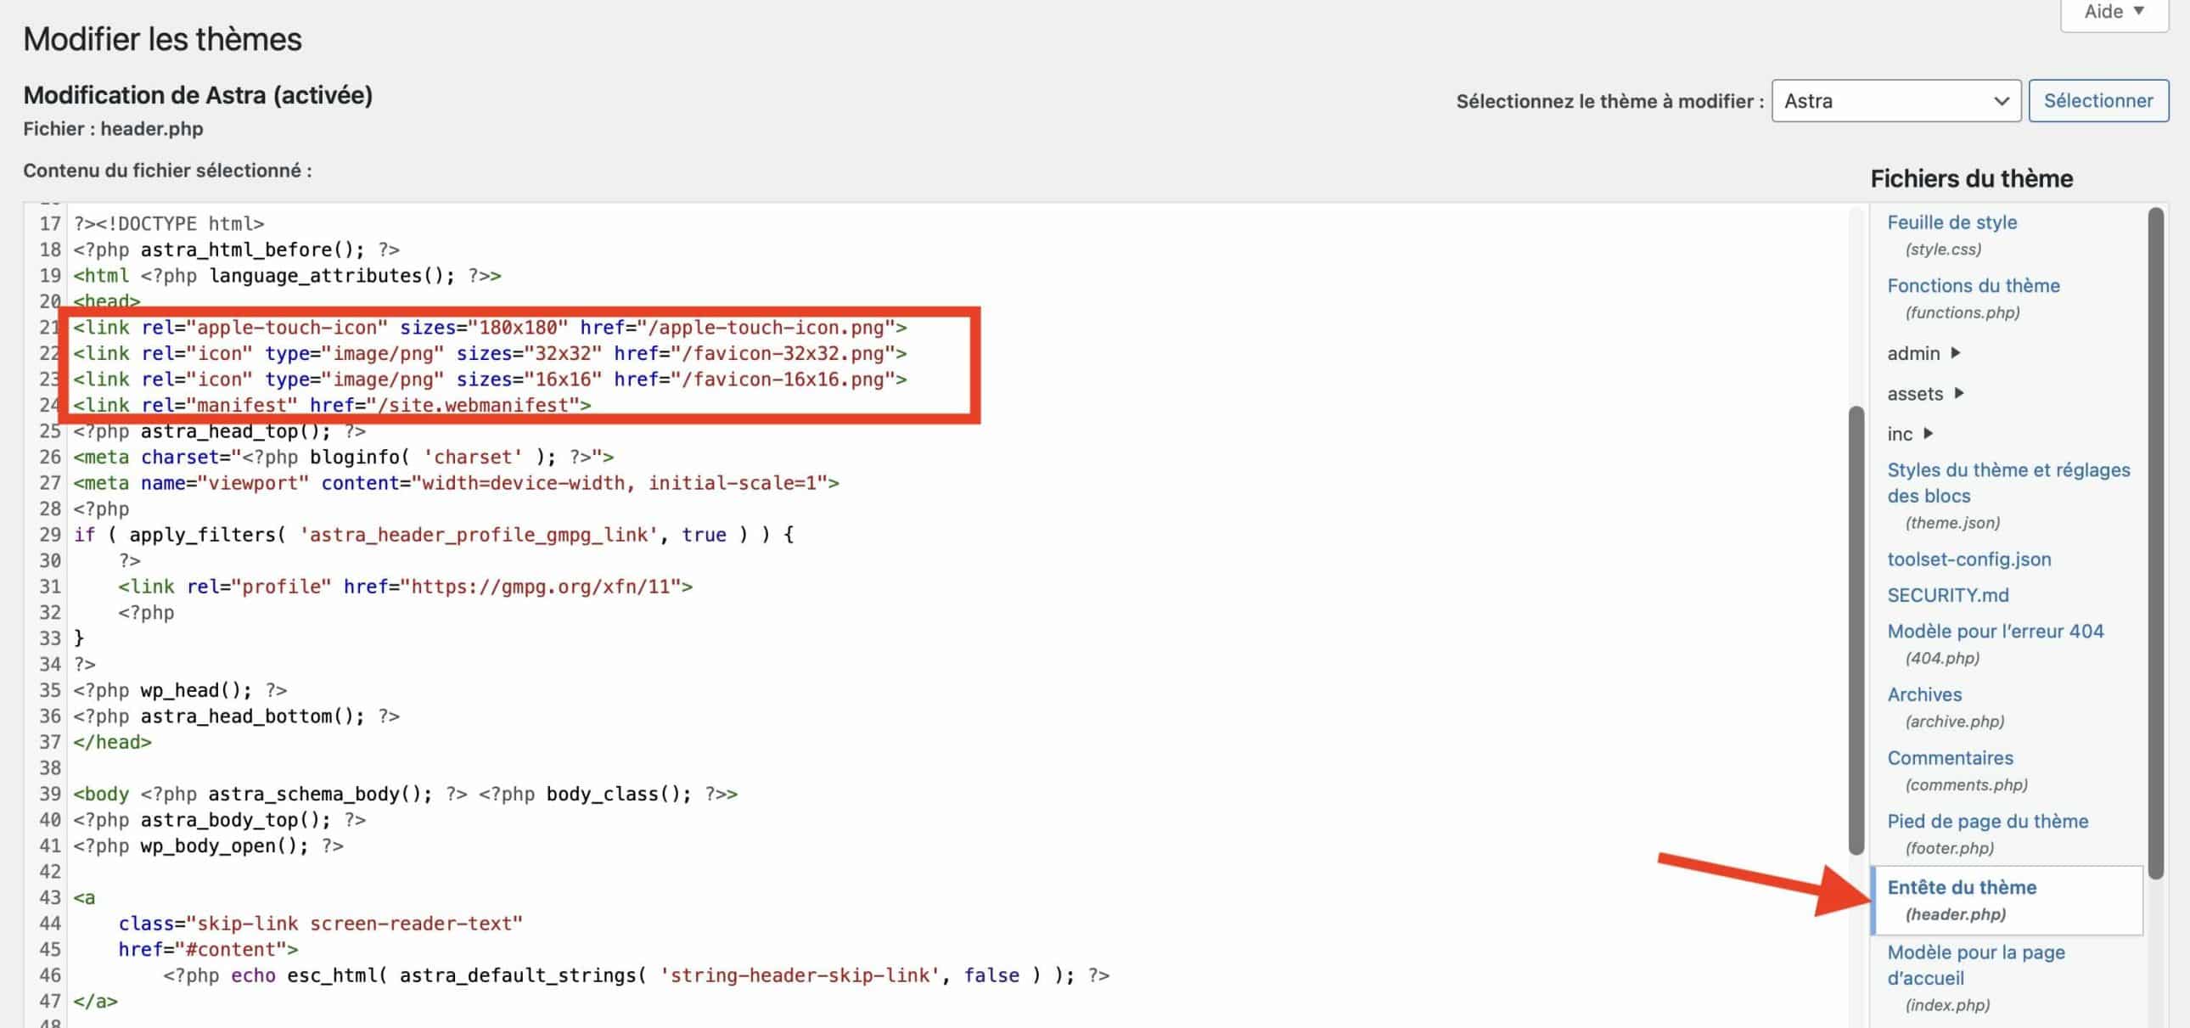Click href="#content" on line 45
Screen dimensions: 2190x1028
(x=208, y=950)
